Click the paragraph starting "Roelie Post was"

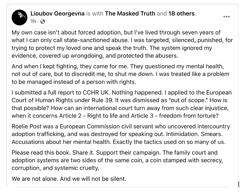tap(121, 134)
